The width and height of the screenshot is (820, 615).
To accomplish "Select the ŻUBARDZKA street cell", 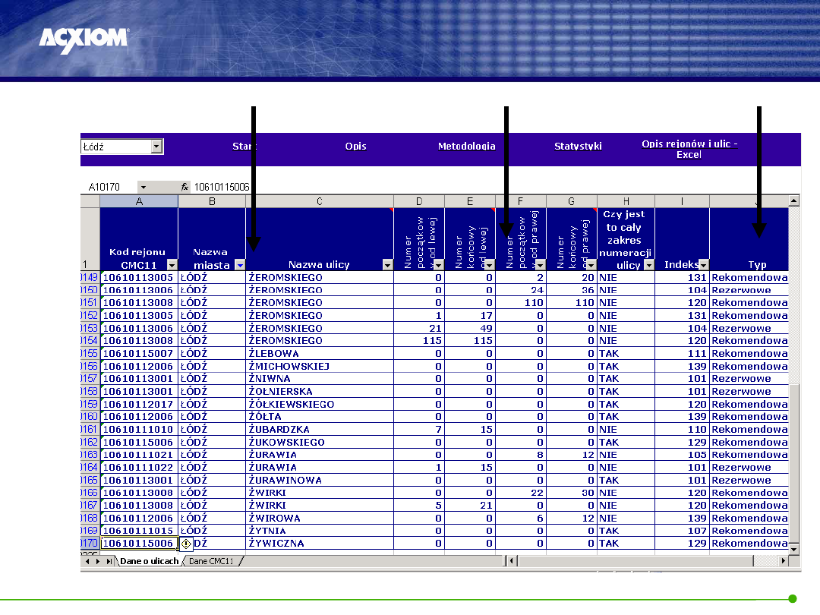I will click(x=319, y=430).
